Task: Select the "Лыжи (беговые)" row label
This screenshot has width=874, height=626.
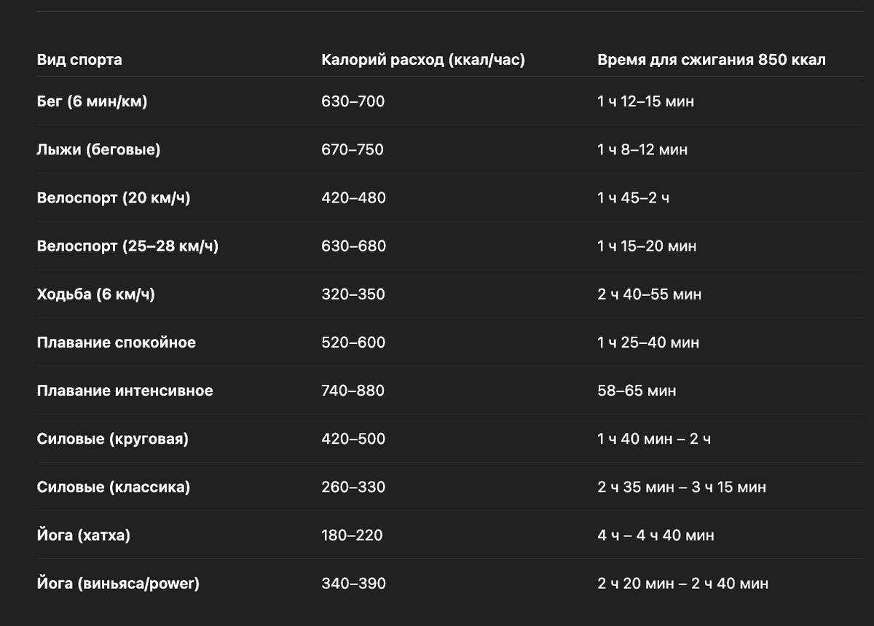Action: (98, 149)
